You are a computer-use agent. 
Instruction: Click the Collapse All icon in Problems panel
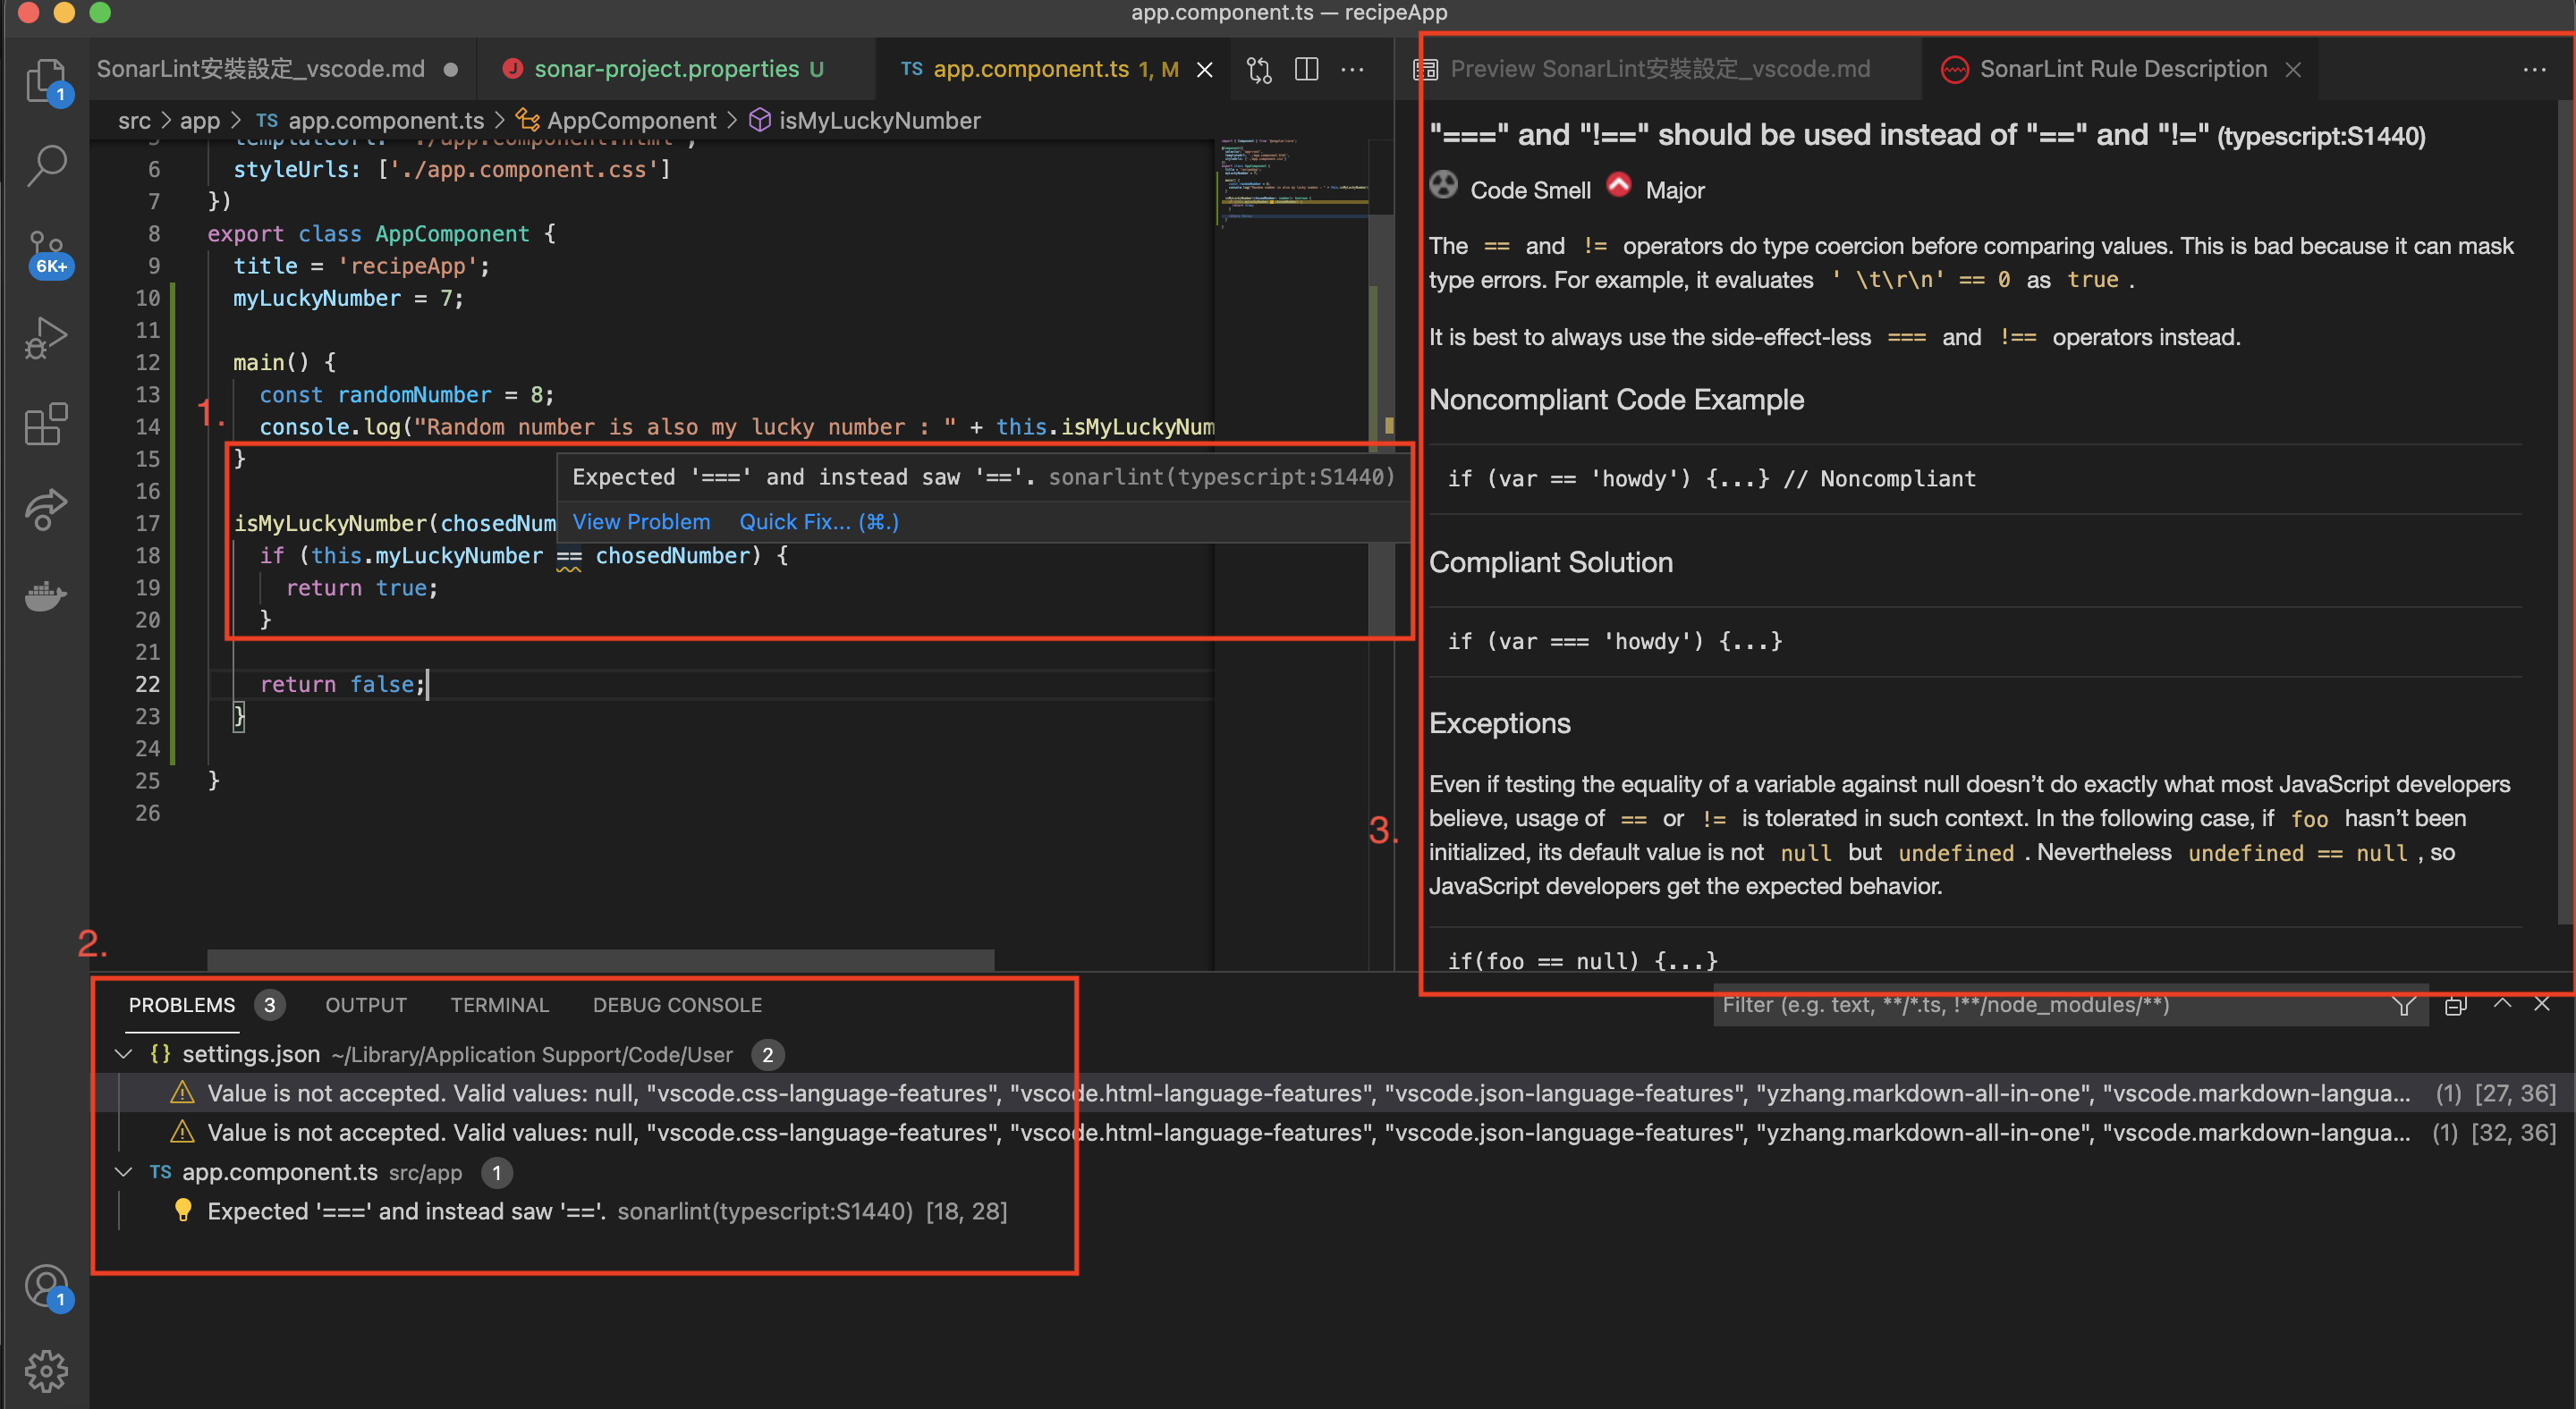(x=2455, y=1005)
